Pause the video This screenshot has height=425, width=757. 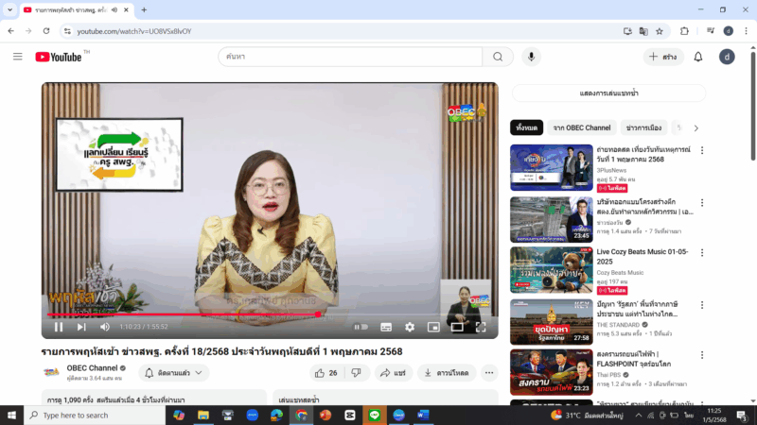point(59,327)
